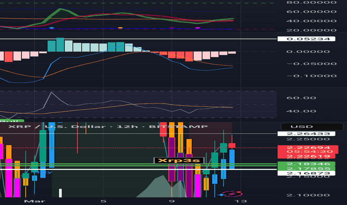347x205 pixels.
Task: Click the 9 date label on time axis
Action: click(172, 201)
